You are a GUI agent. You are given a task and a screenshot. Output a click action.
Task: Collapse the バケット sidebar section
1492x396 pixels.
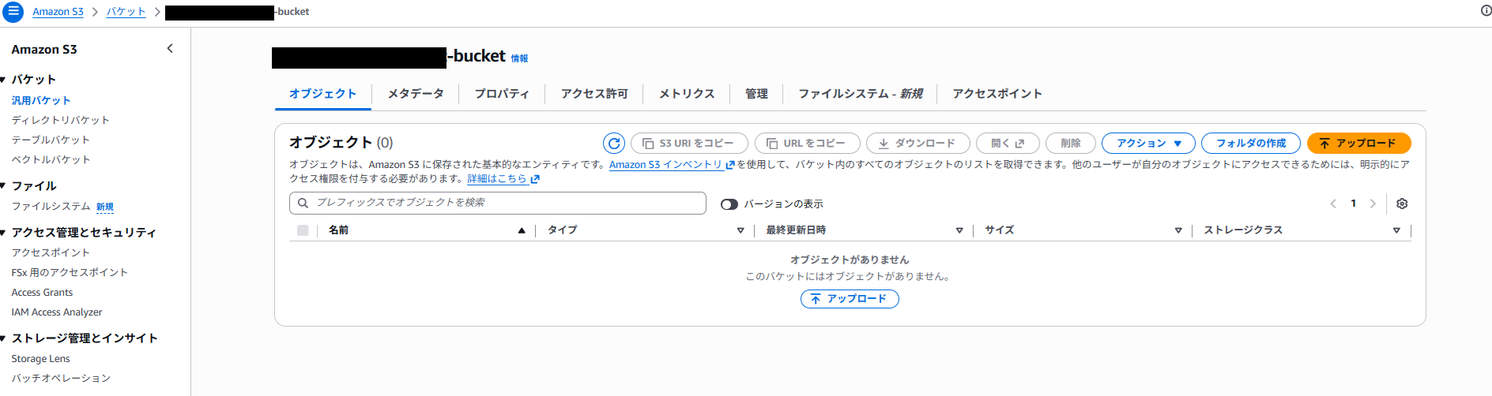(4, 80)
